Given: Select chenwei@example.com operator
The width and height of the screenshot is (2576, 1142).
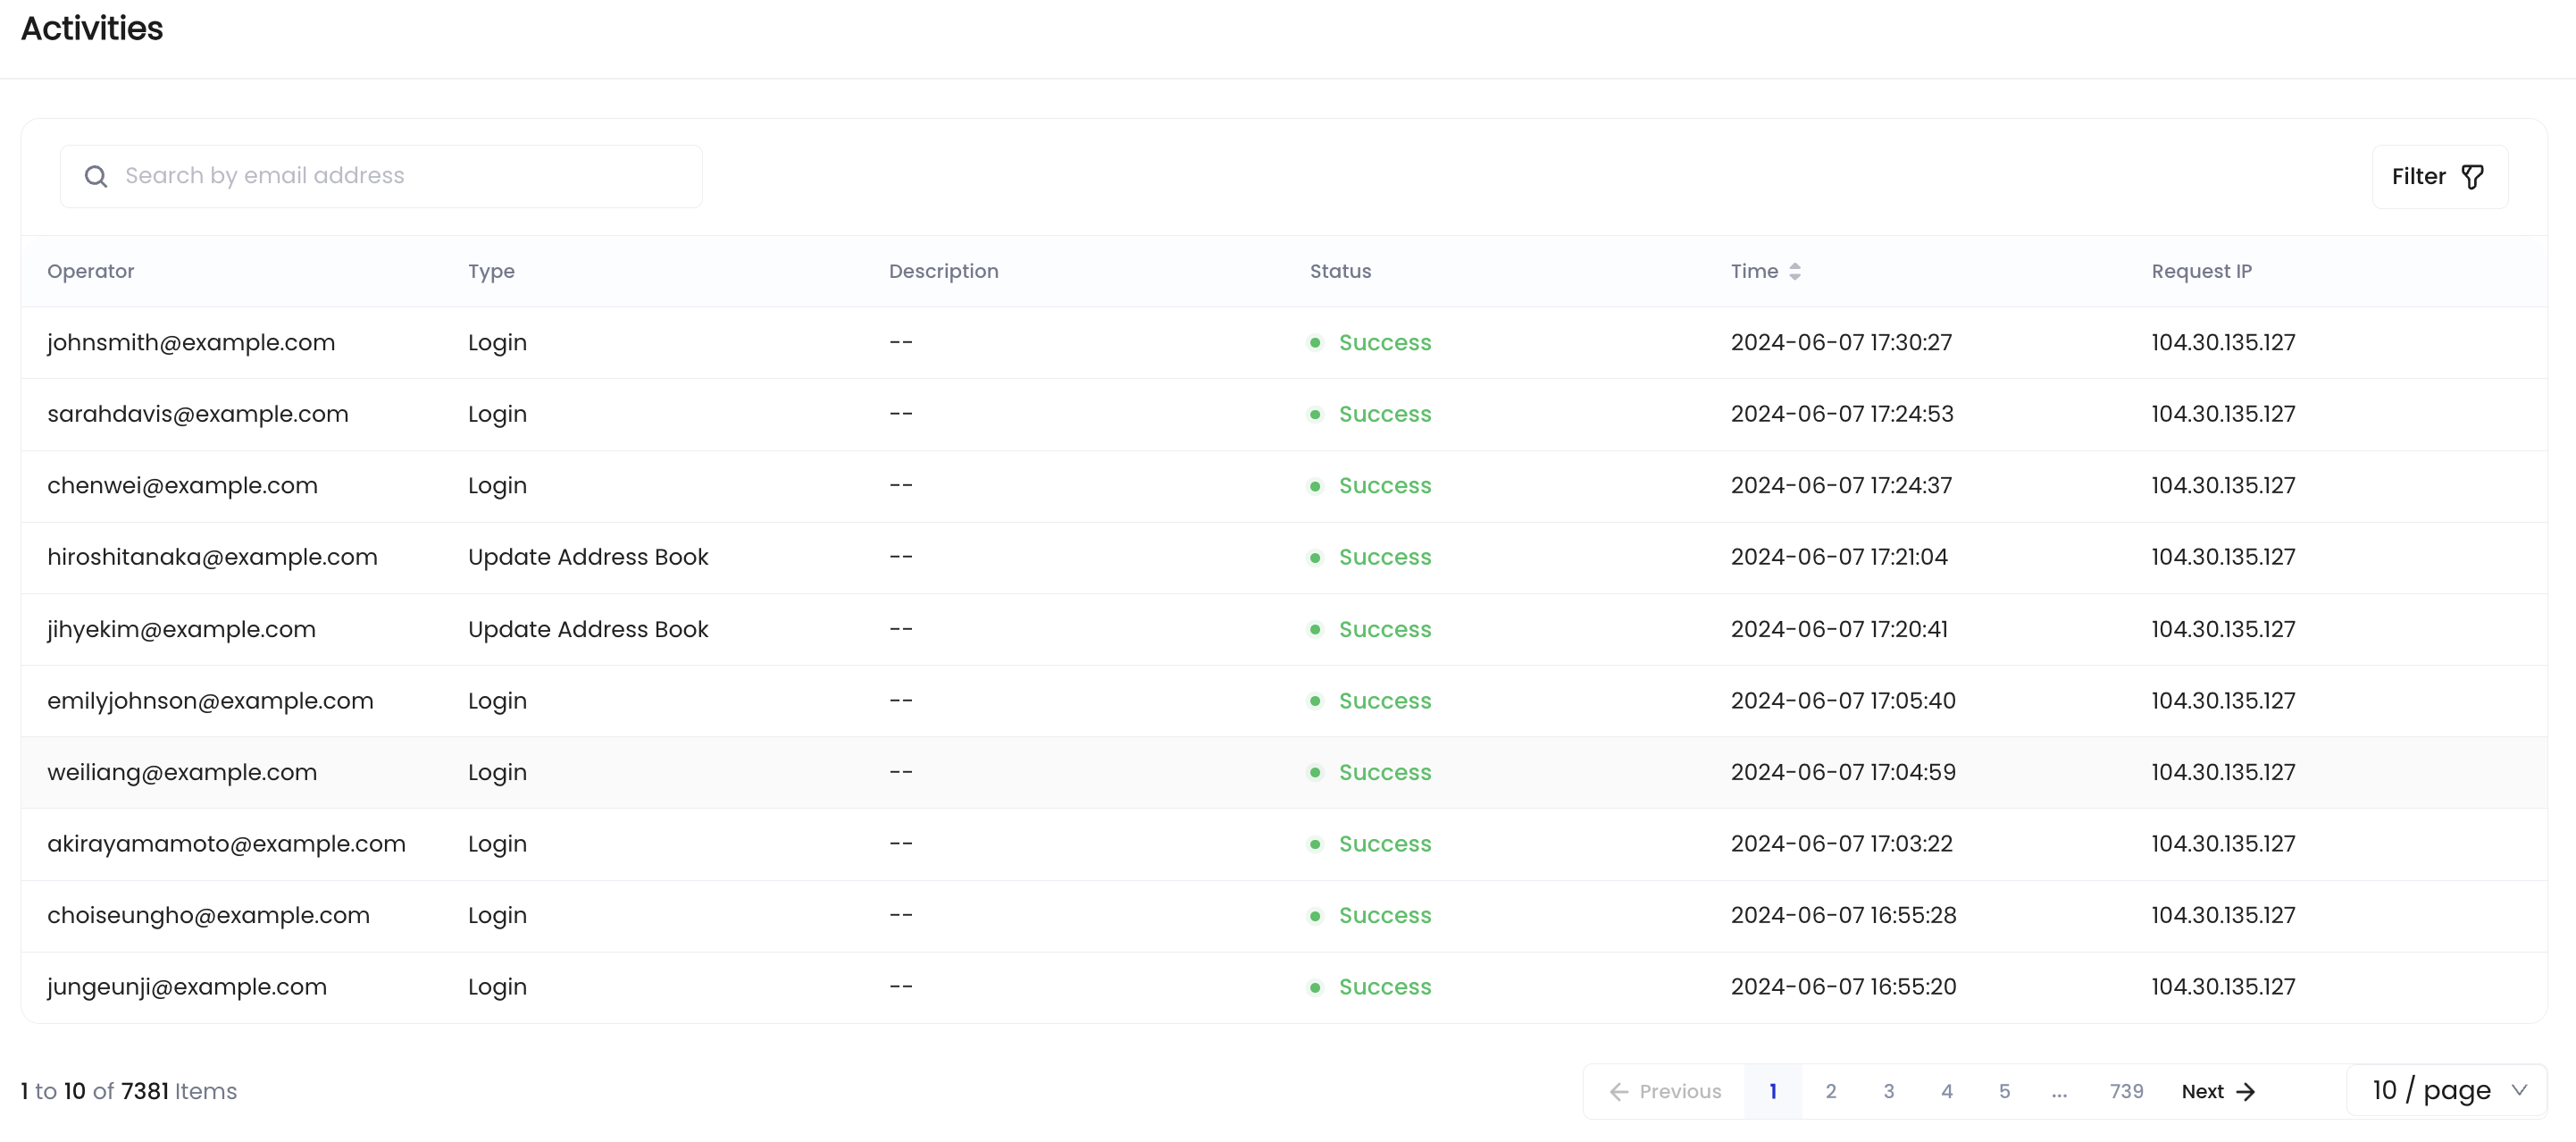Looking at the screenshot, I should coord(182,486).
